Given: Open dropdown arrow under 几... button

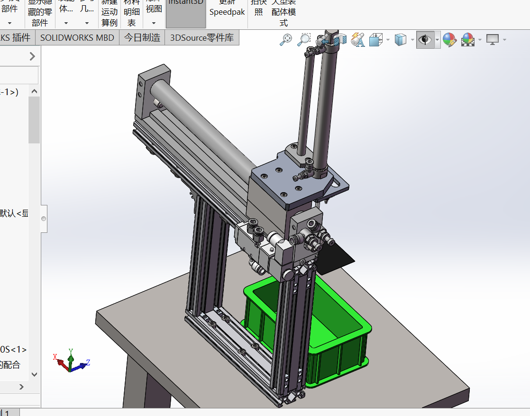Looking at the screenshot, I should [x=87, y=23].
